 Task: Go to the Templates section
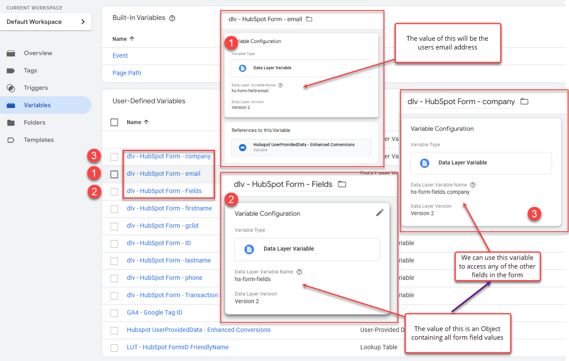point(39,140)
